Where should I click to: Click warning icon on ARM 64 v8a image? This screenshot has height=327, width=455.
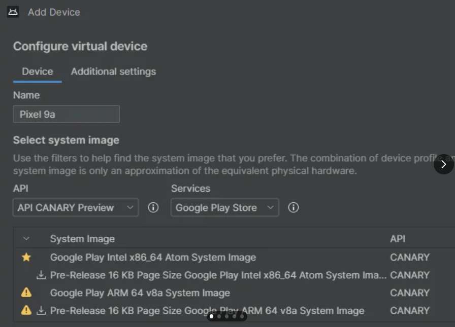[26, 293]
